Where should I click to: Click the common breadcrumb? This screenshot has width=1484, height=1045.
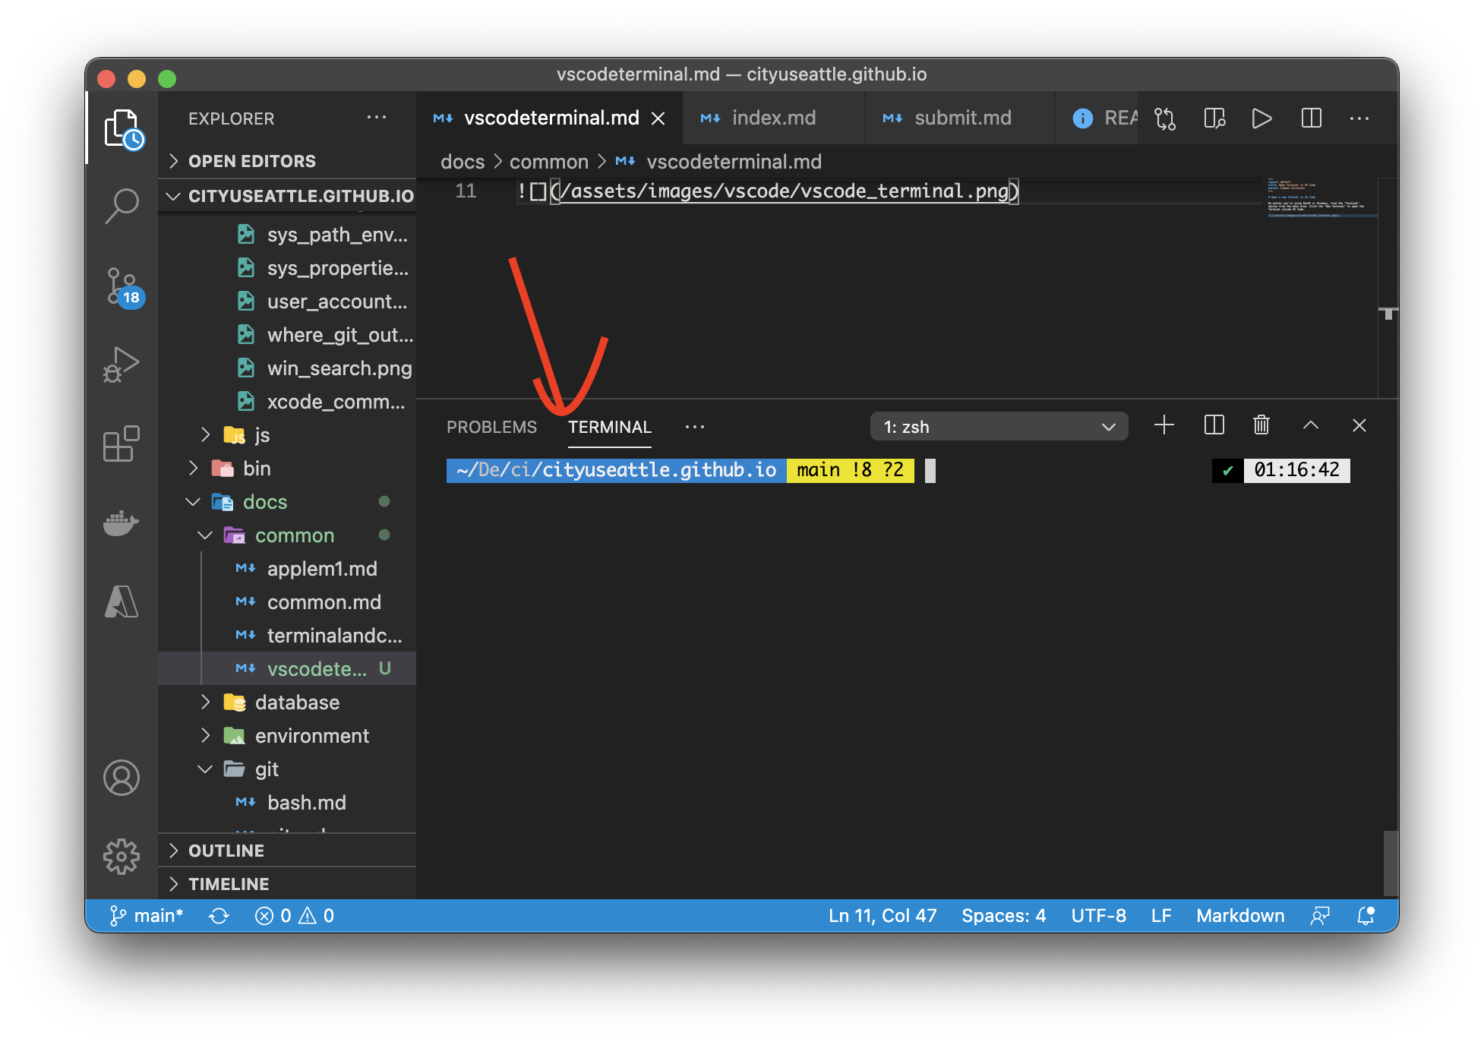click(548, 162)
